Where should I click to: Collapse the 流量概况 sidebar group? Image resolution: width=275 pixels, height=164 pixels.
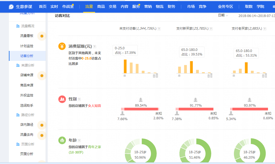click(x=28, y=26)
